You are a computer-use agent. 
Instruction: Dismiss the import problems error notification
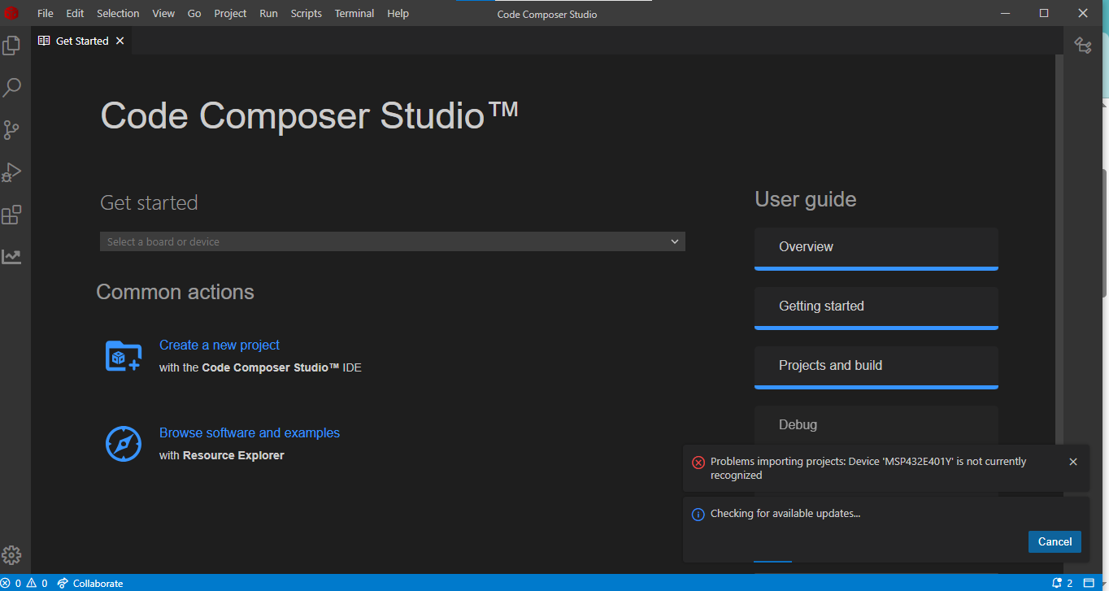pos(1073,462)
